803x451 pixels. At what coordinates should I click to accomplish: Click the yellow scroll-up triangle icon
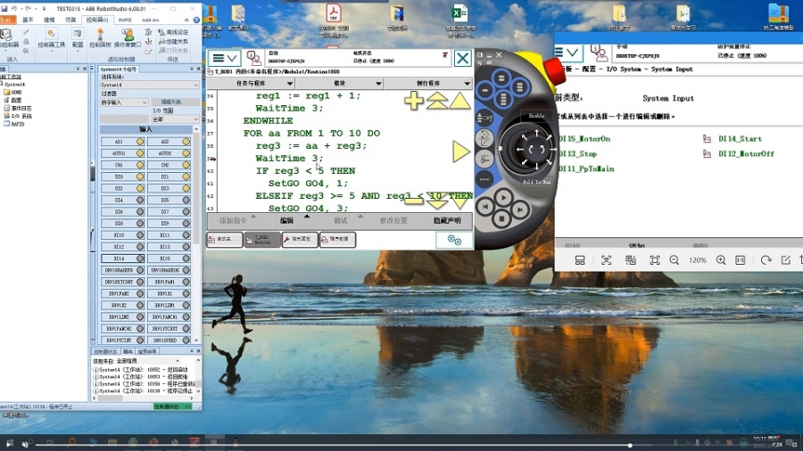459,101
